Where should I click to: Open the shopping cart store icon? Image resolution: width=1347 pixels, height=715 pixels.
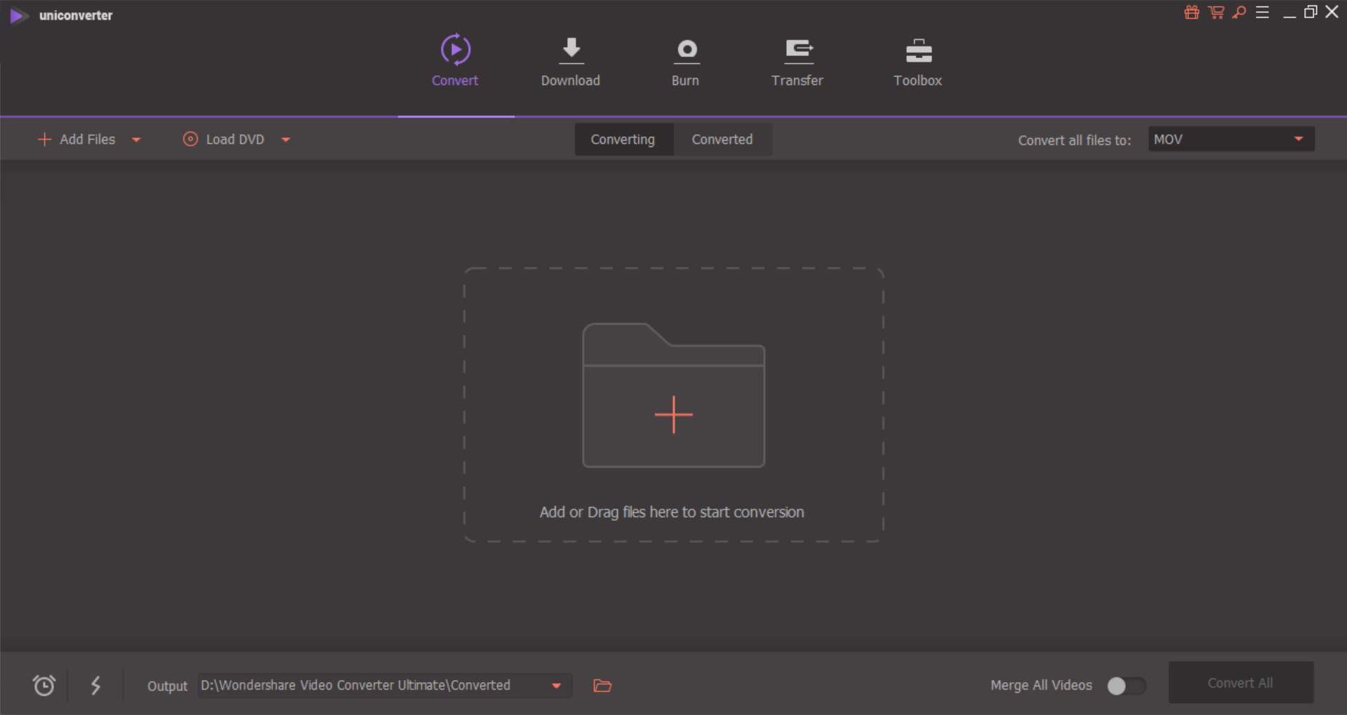(1215, 12)
